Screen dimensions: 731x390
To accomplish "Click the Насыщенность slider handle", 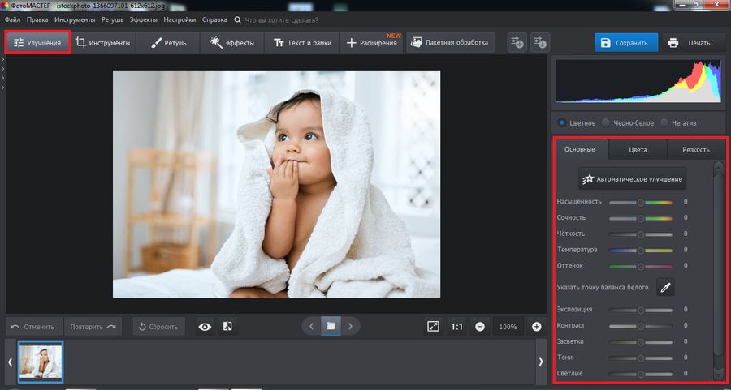I will 641,202.
